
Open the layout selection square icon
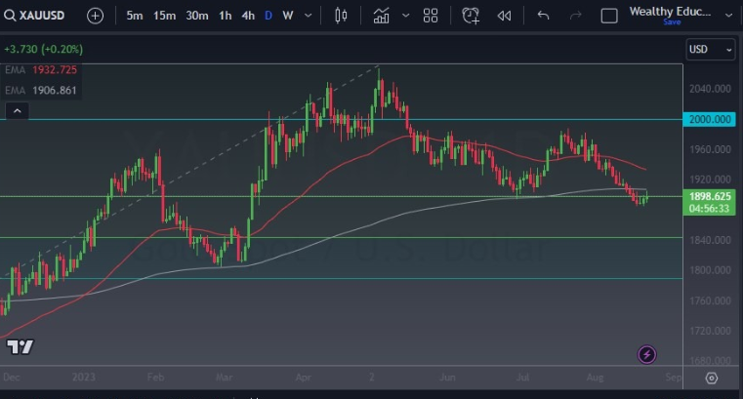pyautogui.click(x=609, y=16)
